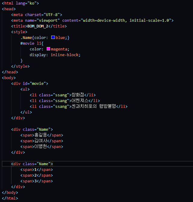Click the first div class="Name" above 홍길동
The width and height of the screenshot is (193, 202).
coord(32,129)
